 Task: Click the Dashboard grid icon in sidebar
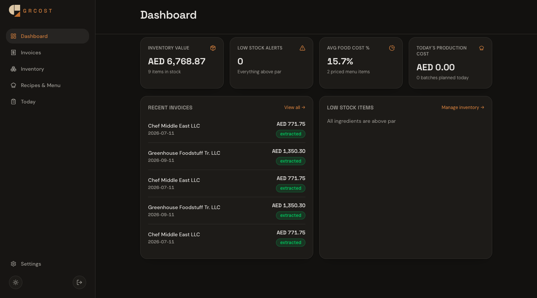click(x=13, y=36)
